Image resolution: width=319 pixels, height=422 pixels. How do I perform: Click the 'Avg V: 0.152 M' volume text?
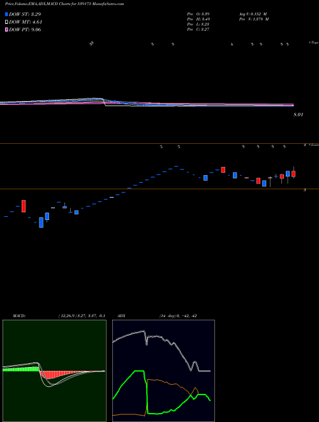pyautogui.click(x=253, y=13)
